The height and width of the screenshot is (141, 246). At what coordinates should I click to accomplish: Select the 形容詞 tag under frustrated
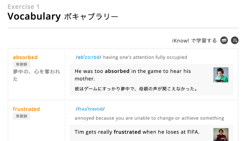coord(21,116)
